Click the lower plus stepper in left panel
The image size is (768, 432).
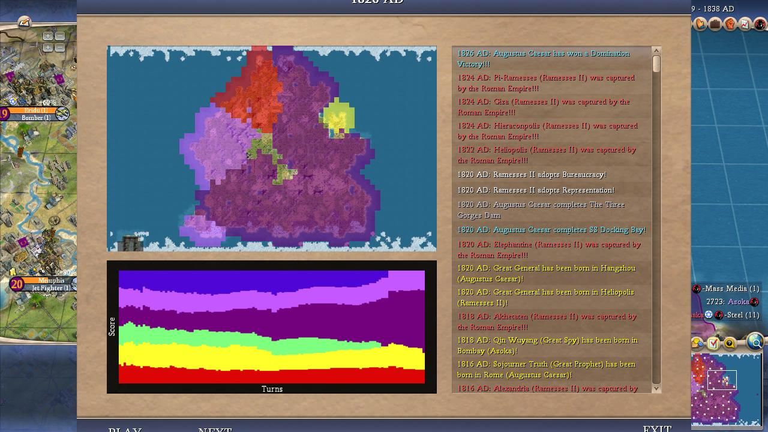(48, 47)
